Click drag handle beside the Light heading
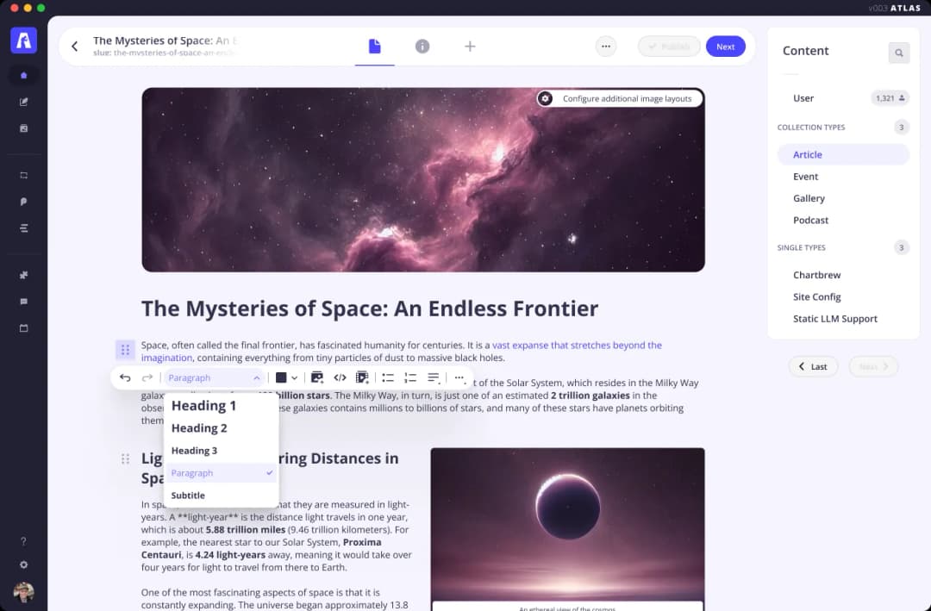Viewport: 931px width, 611px height. tap(125, 458)
